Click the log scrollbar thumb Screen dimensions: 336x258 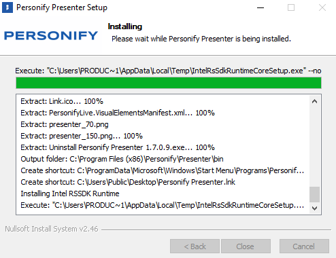point(314,194)
